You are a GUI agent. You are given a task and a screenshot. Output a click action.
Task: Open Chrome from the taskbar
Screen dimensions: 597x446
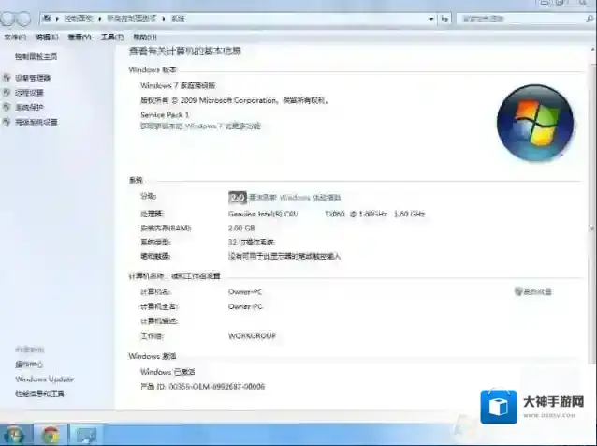[x=51, y=435]
